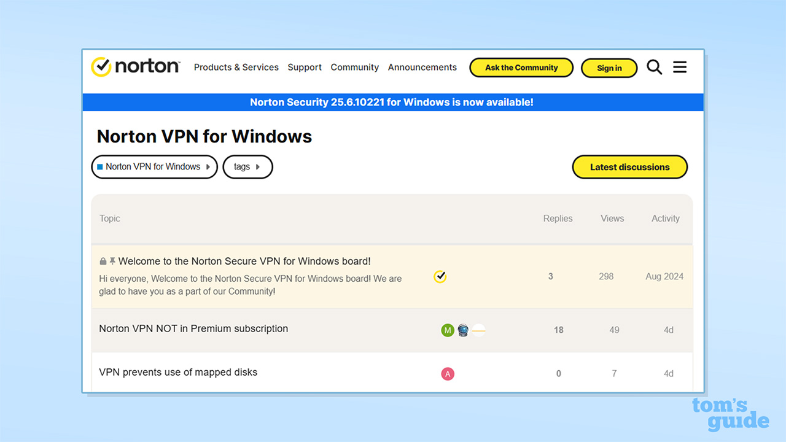Sort topics by the Replies column header

pos(558,219)
